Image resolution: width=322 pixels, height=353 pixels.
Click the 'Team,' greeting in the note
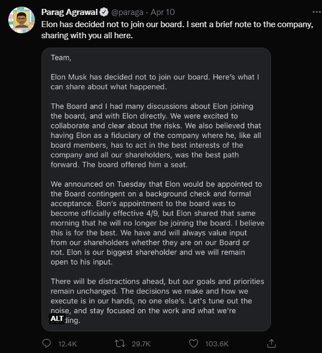(x=61, y=58)
